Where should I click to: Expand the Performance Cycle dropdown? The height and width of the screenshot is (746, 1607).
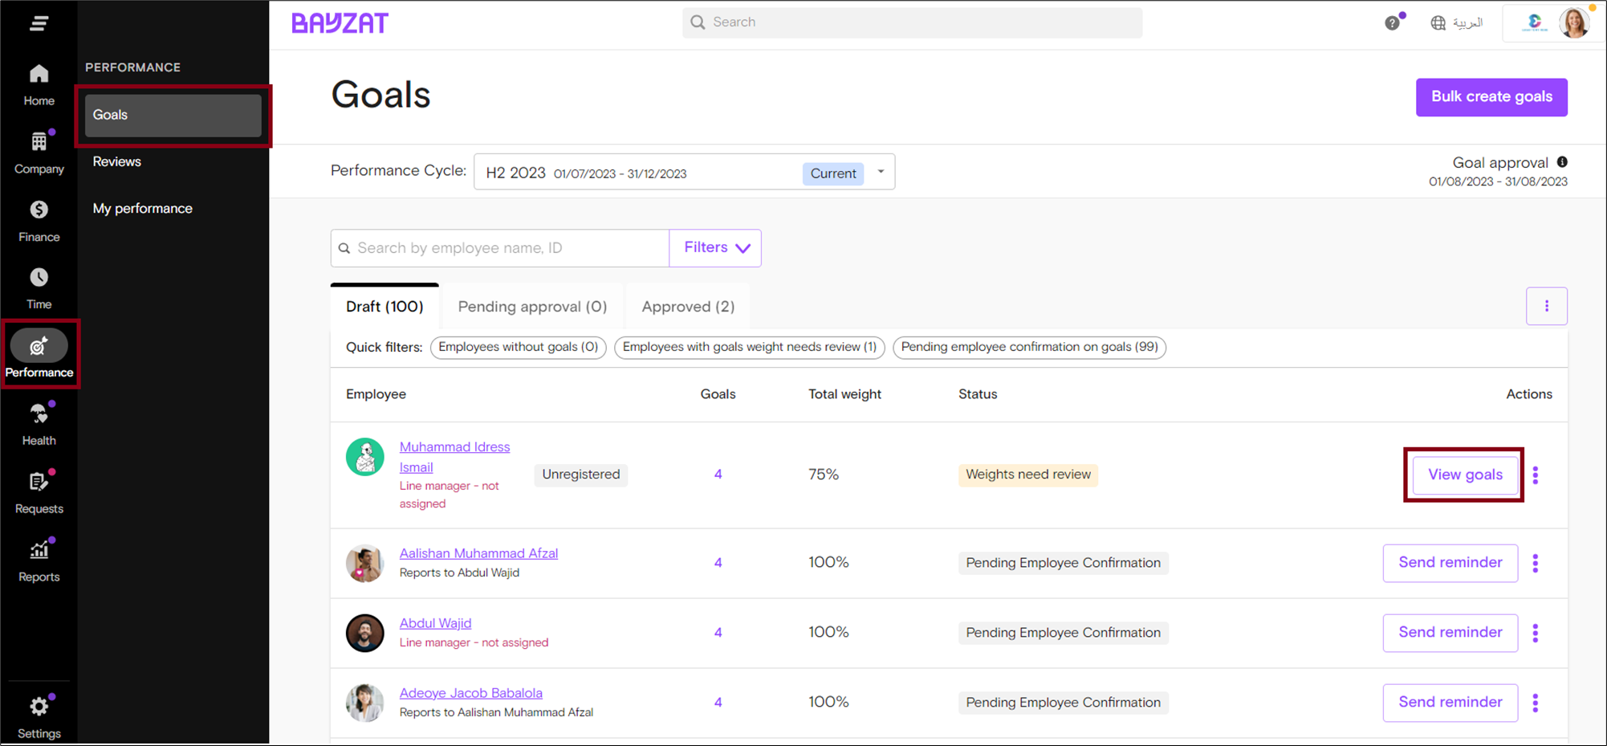pyautogui.click(x=881, y=172)
